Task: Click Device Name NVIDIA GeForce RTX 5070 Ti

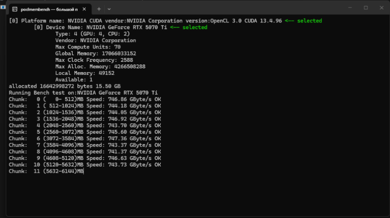Action: point(100,27)
